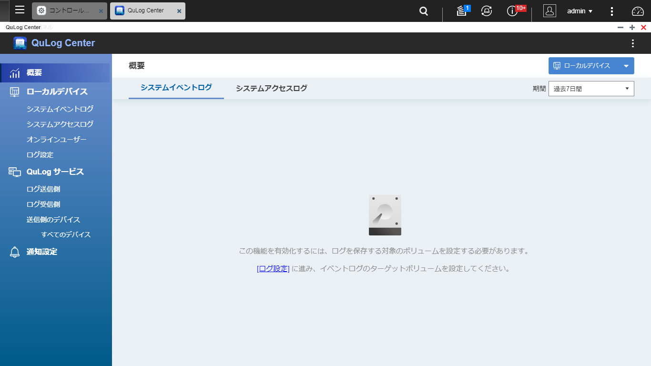Close the コントロール tab
This screenshot has height=366, width=651.
tap(101, 11)
